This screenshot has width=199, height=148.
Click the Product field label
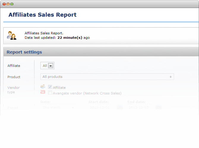(14, 77)
